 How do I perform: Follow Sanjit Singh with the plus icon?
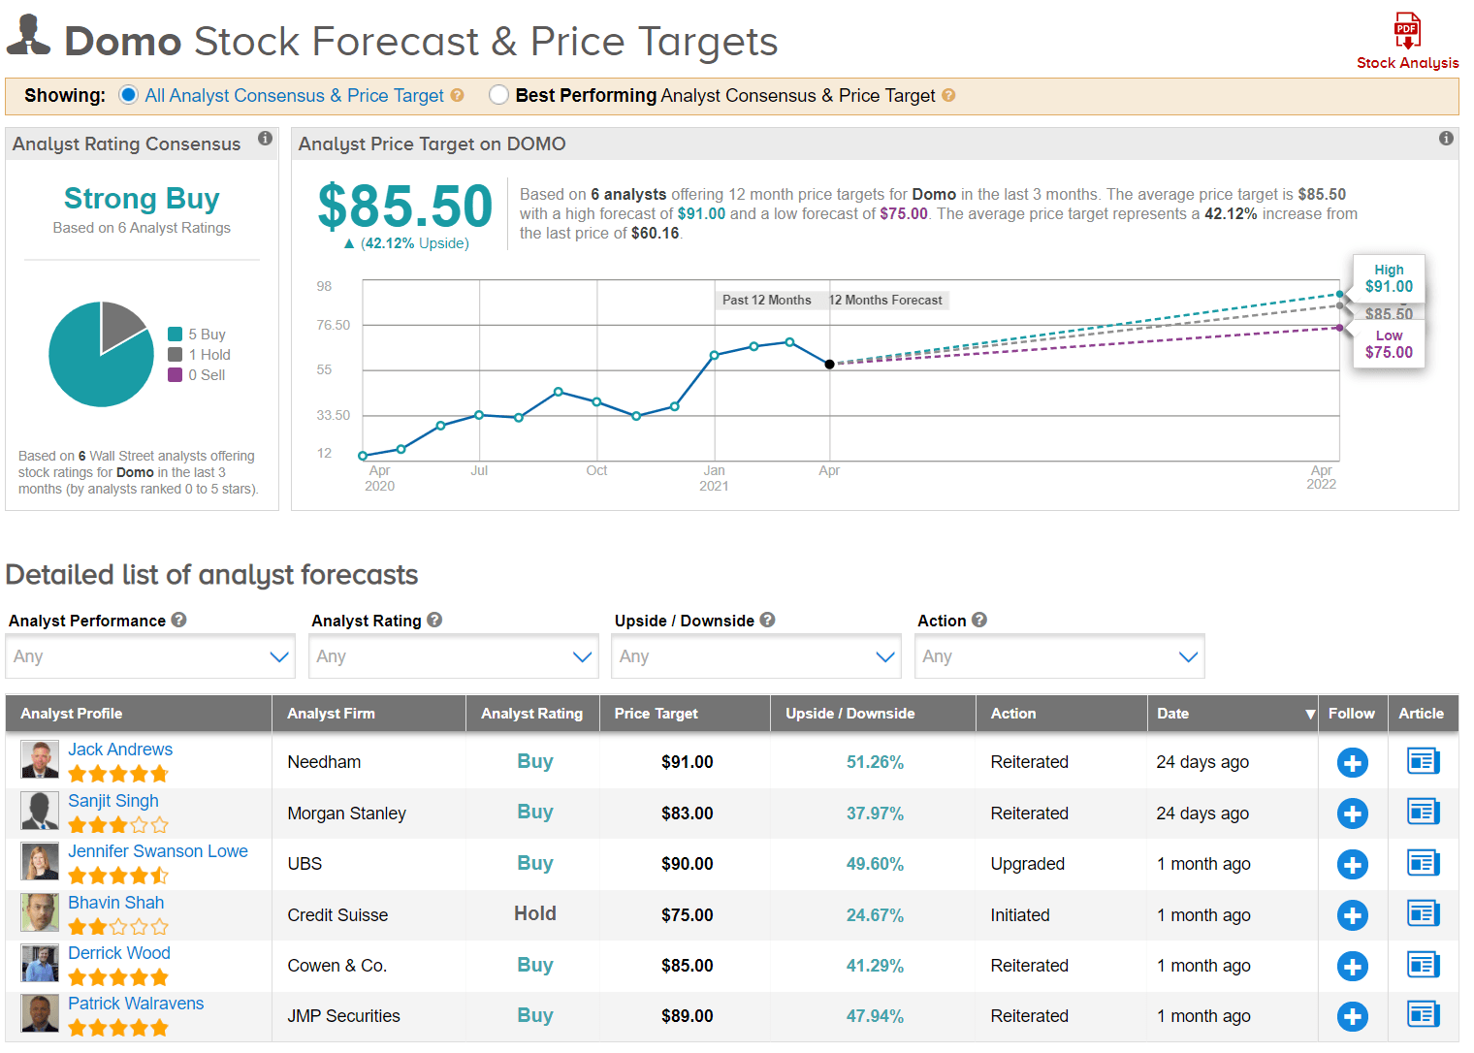click(1352, 814)
